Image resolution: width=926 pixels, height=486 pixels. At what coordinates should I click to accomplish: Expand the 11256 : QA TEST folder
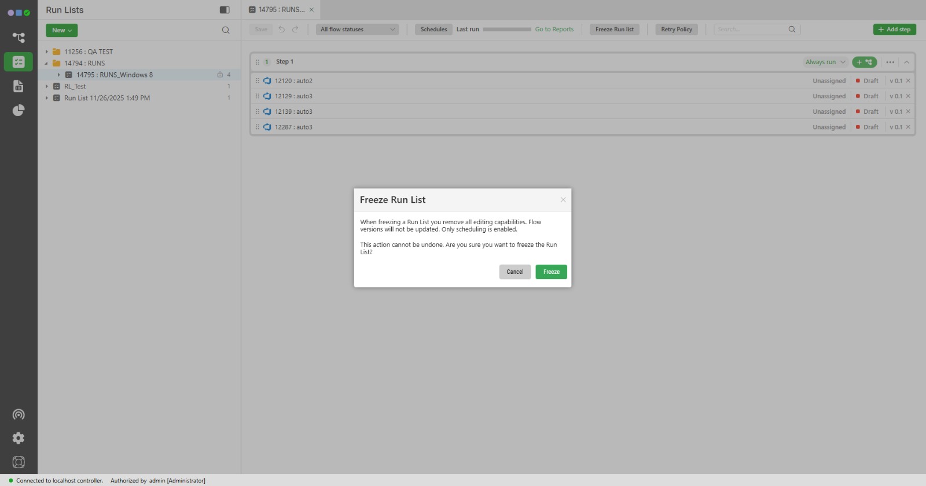click(x=47, y=51)
